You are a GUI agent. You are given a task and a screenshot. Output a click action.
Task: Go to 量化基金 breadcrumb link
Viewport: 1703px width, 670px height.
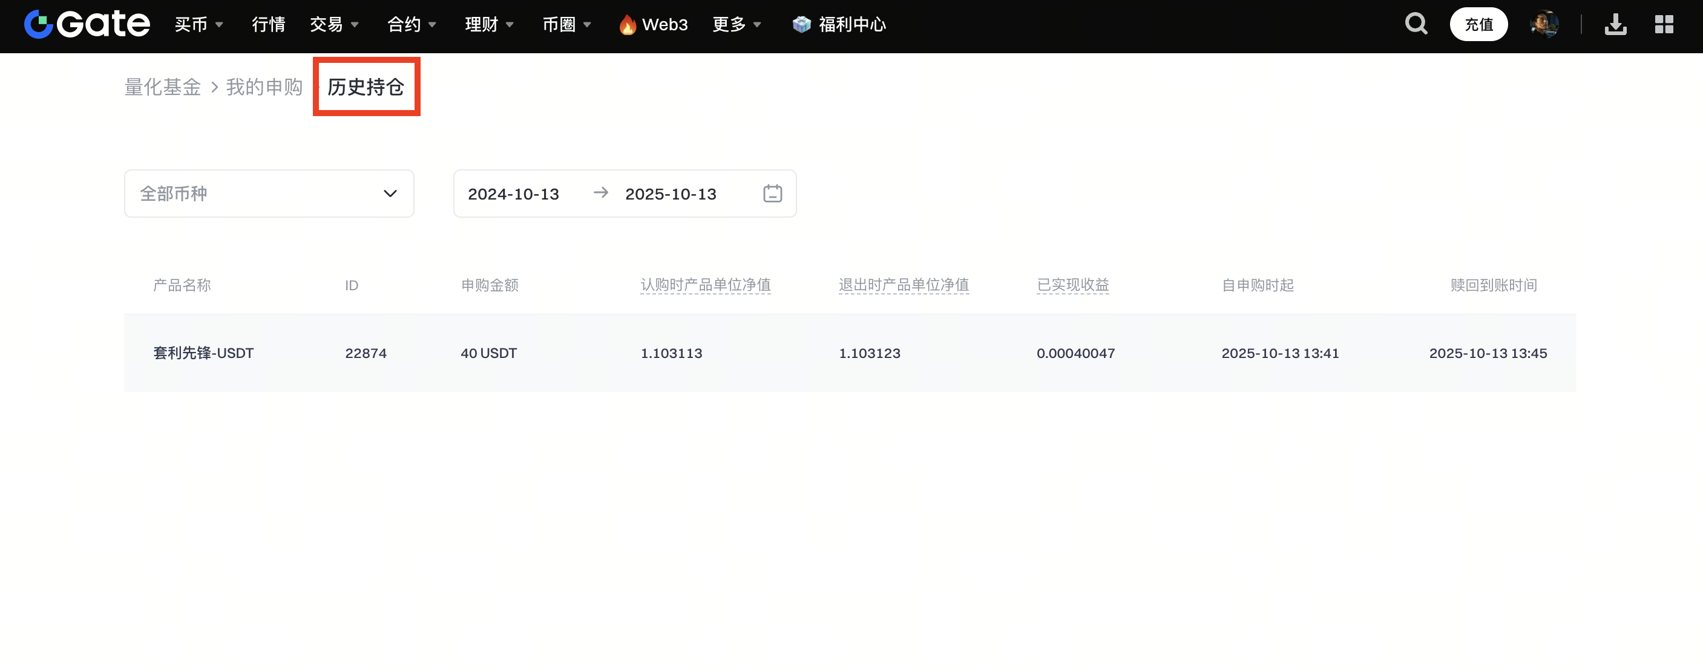163,86
